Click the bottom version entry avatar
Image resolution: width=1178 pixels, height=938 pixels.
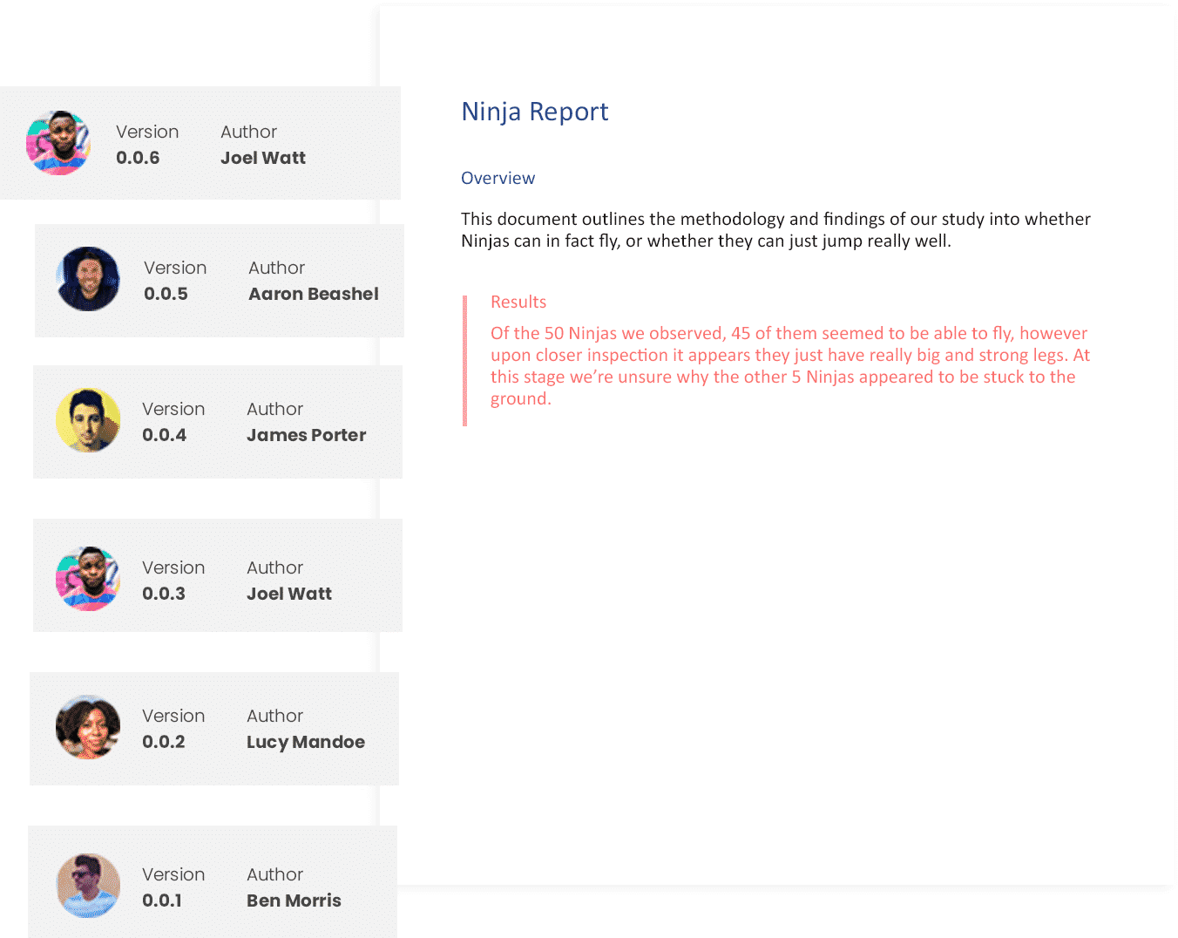(x=87, y=886)
